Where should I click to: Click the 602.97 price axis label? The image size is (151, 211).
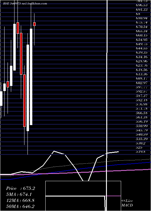(142, 83)
